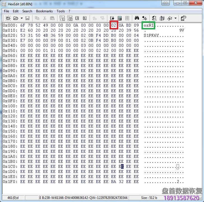Open the Tools menu
This screenshot has height=202, width=204.
[x=61, y=11]
